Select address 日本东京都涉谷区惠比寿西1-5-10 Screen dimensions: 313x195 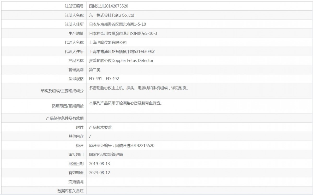118,24
